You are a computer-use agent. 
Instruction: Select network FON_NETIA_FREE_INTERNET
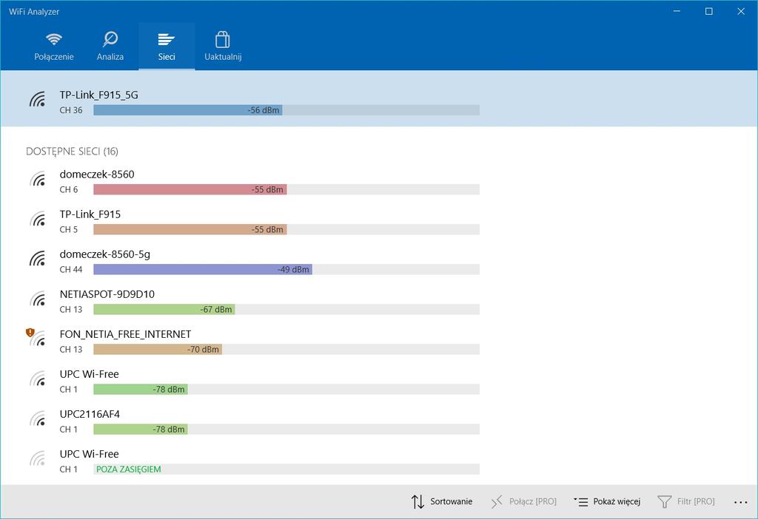pos(125,334)
